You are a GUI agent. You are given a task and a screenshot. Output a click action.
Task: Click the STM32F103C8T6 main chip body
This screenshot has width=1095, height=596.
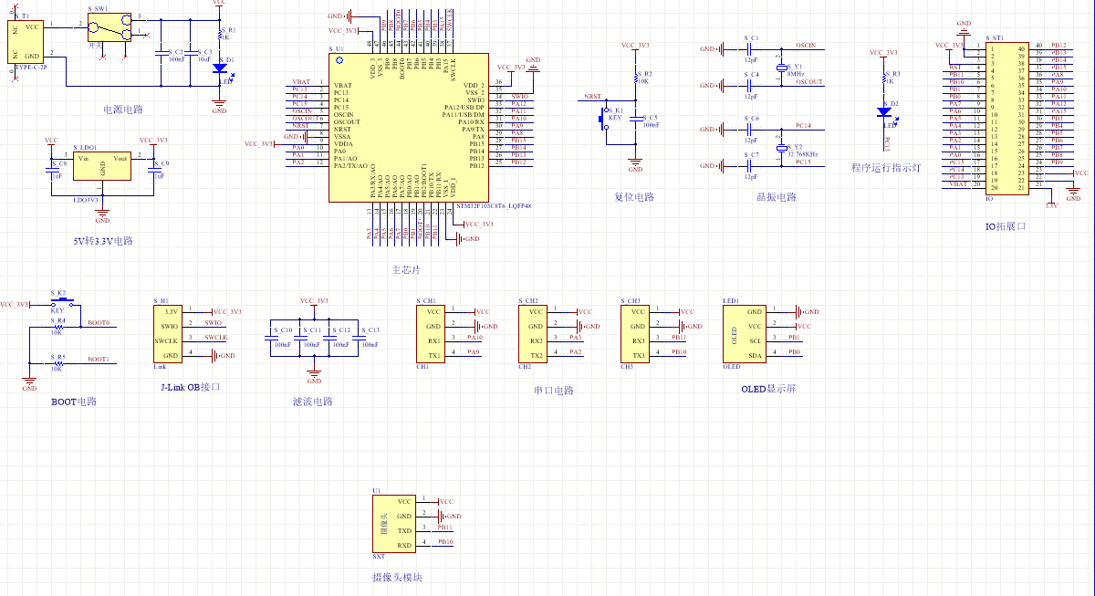pos(408,125)
